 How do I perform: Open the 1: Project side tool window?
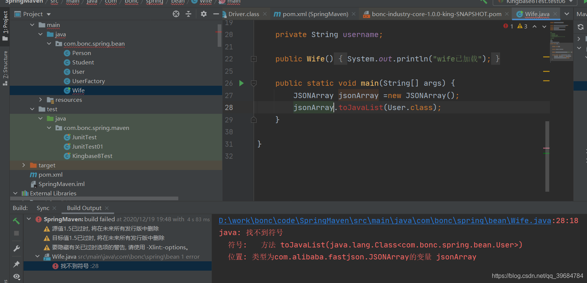[x=5, y=25]
